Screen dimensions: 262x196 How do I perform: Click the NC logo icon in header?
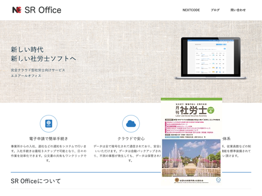(17, 10)
